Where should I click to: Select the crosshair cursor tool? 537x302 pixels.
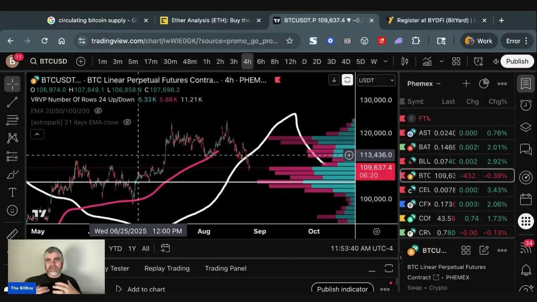13,84
